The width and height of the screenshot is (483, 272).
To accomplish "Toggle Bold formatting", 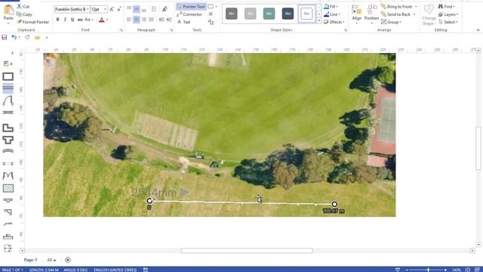I will tap(57, 20).
